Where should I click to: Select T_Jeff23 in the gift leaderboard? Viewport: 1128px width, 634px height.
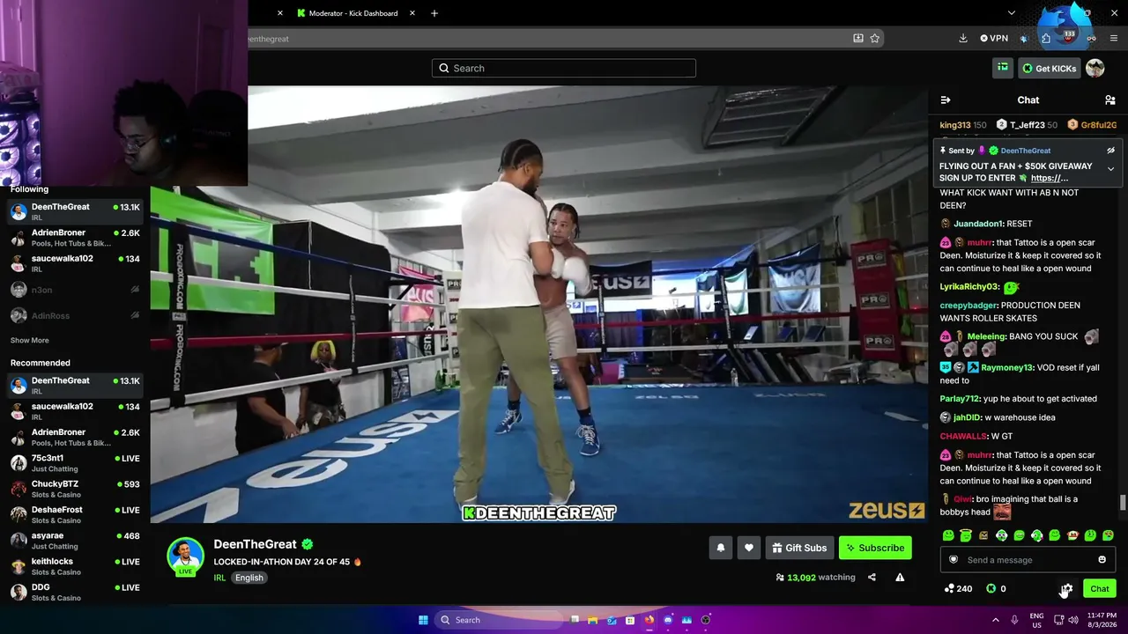pyautogui.click(x=1028, y=125)
